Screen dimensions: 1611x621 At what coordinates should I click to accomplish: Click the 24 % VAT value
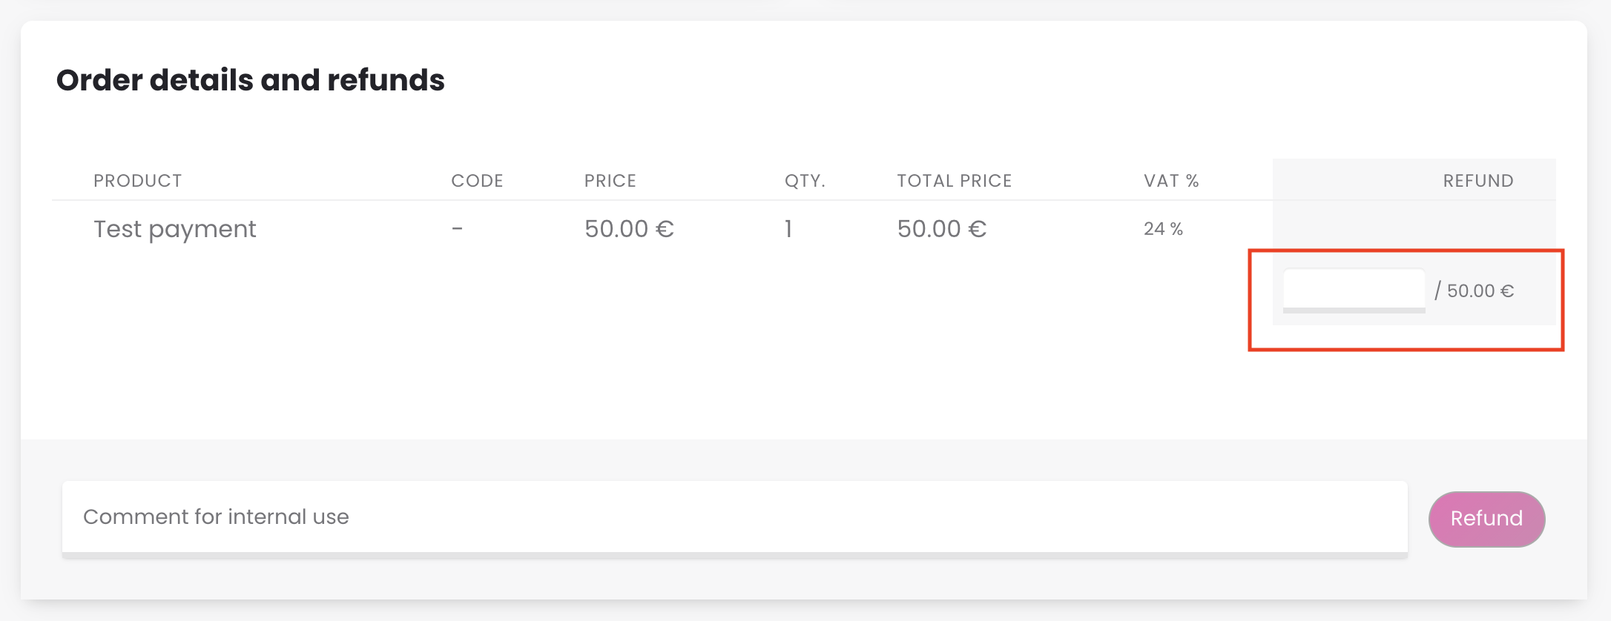click(x=1163, y=229)
